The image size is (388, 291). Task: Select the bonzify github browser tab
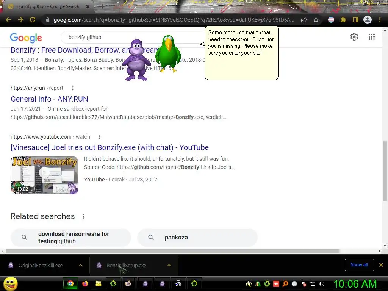(47, 6)
